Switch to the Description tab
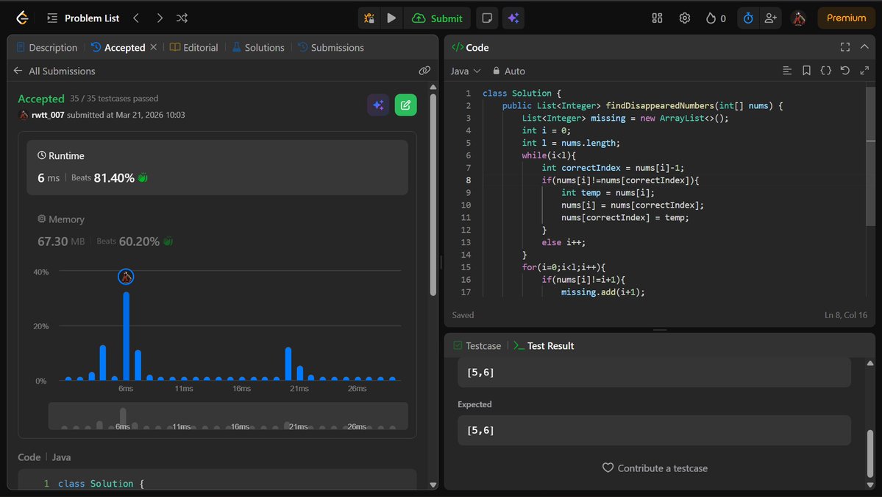The height and width of the screenshot is (497, 882). (46, 47)
